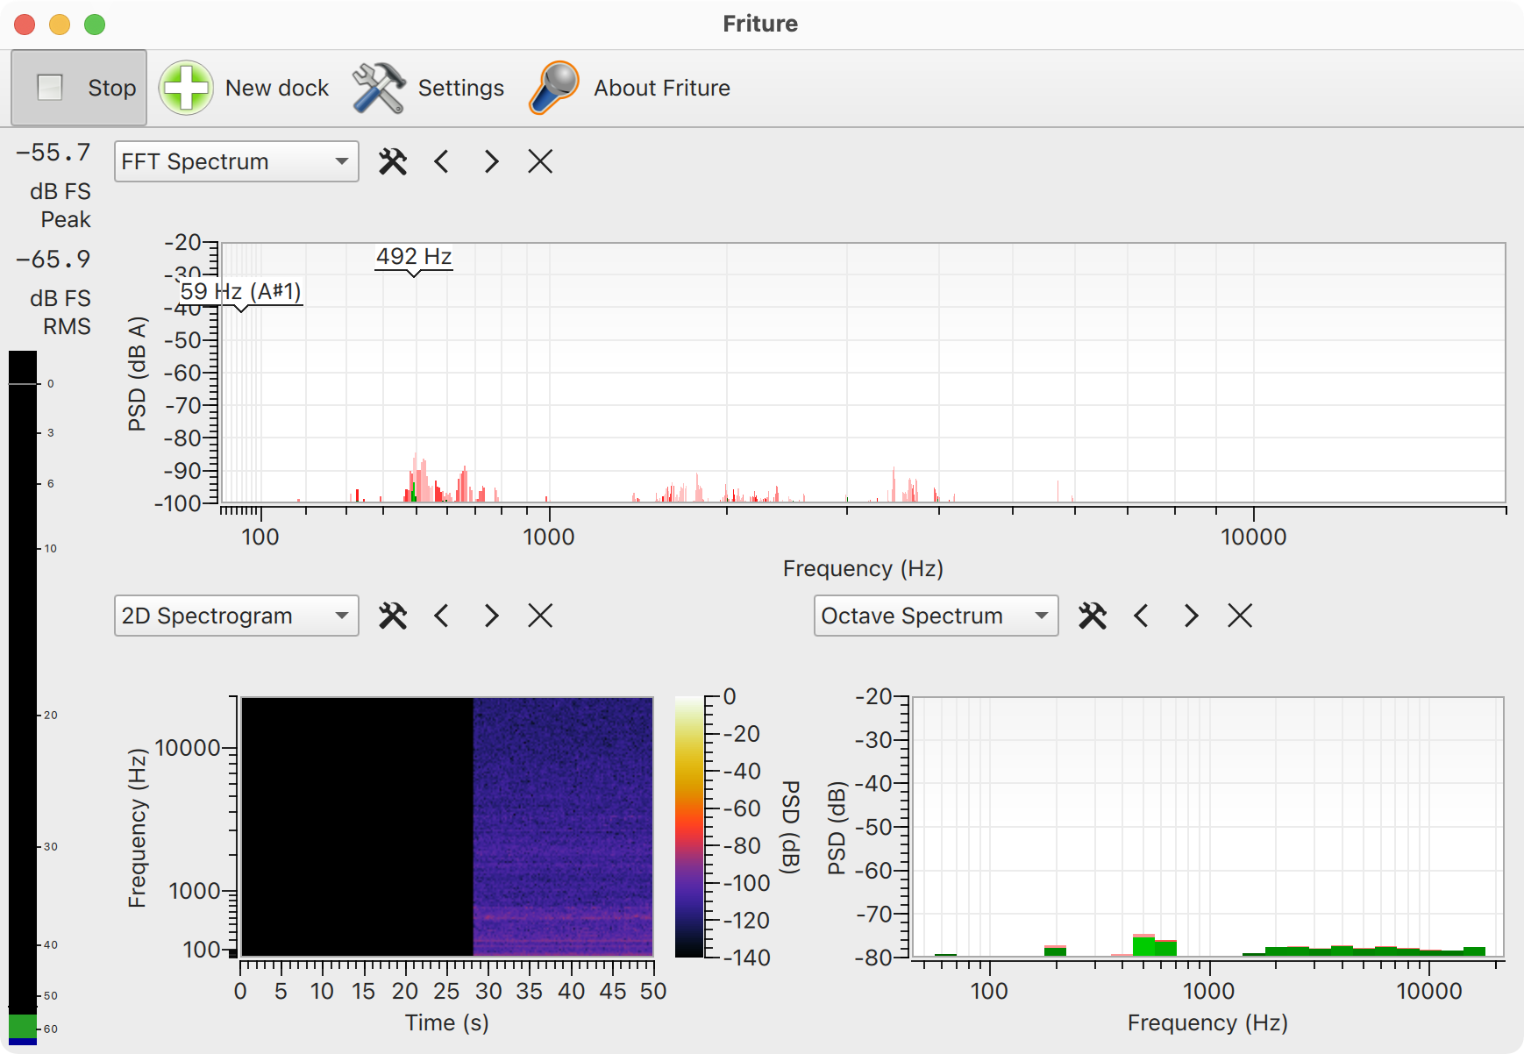The width and height of the screenshot is (1524, 1054).
Task: Click the 59 Hz (A#1) frequency label
Action: 241,291
